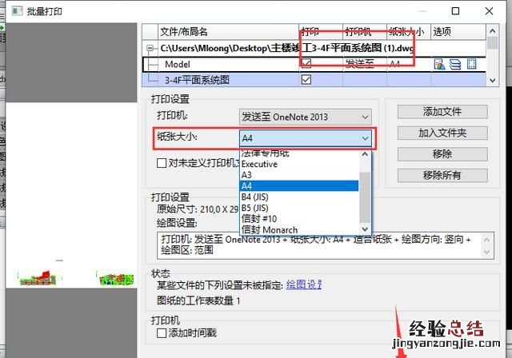Screen dimensions: 512x358
Task: Click the 文件/布局名 column header
Action: pos(228,32)
